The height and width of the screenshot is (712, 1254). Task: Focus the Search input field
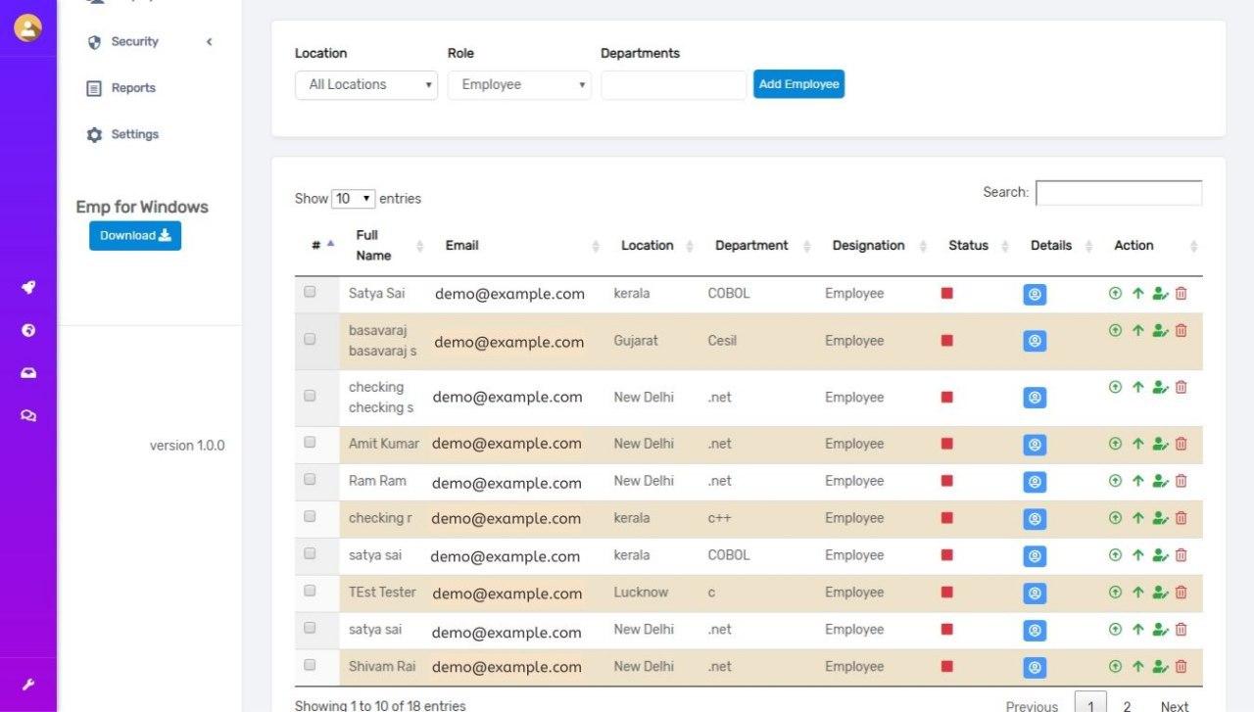(1119, 193)
